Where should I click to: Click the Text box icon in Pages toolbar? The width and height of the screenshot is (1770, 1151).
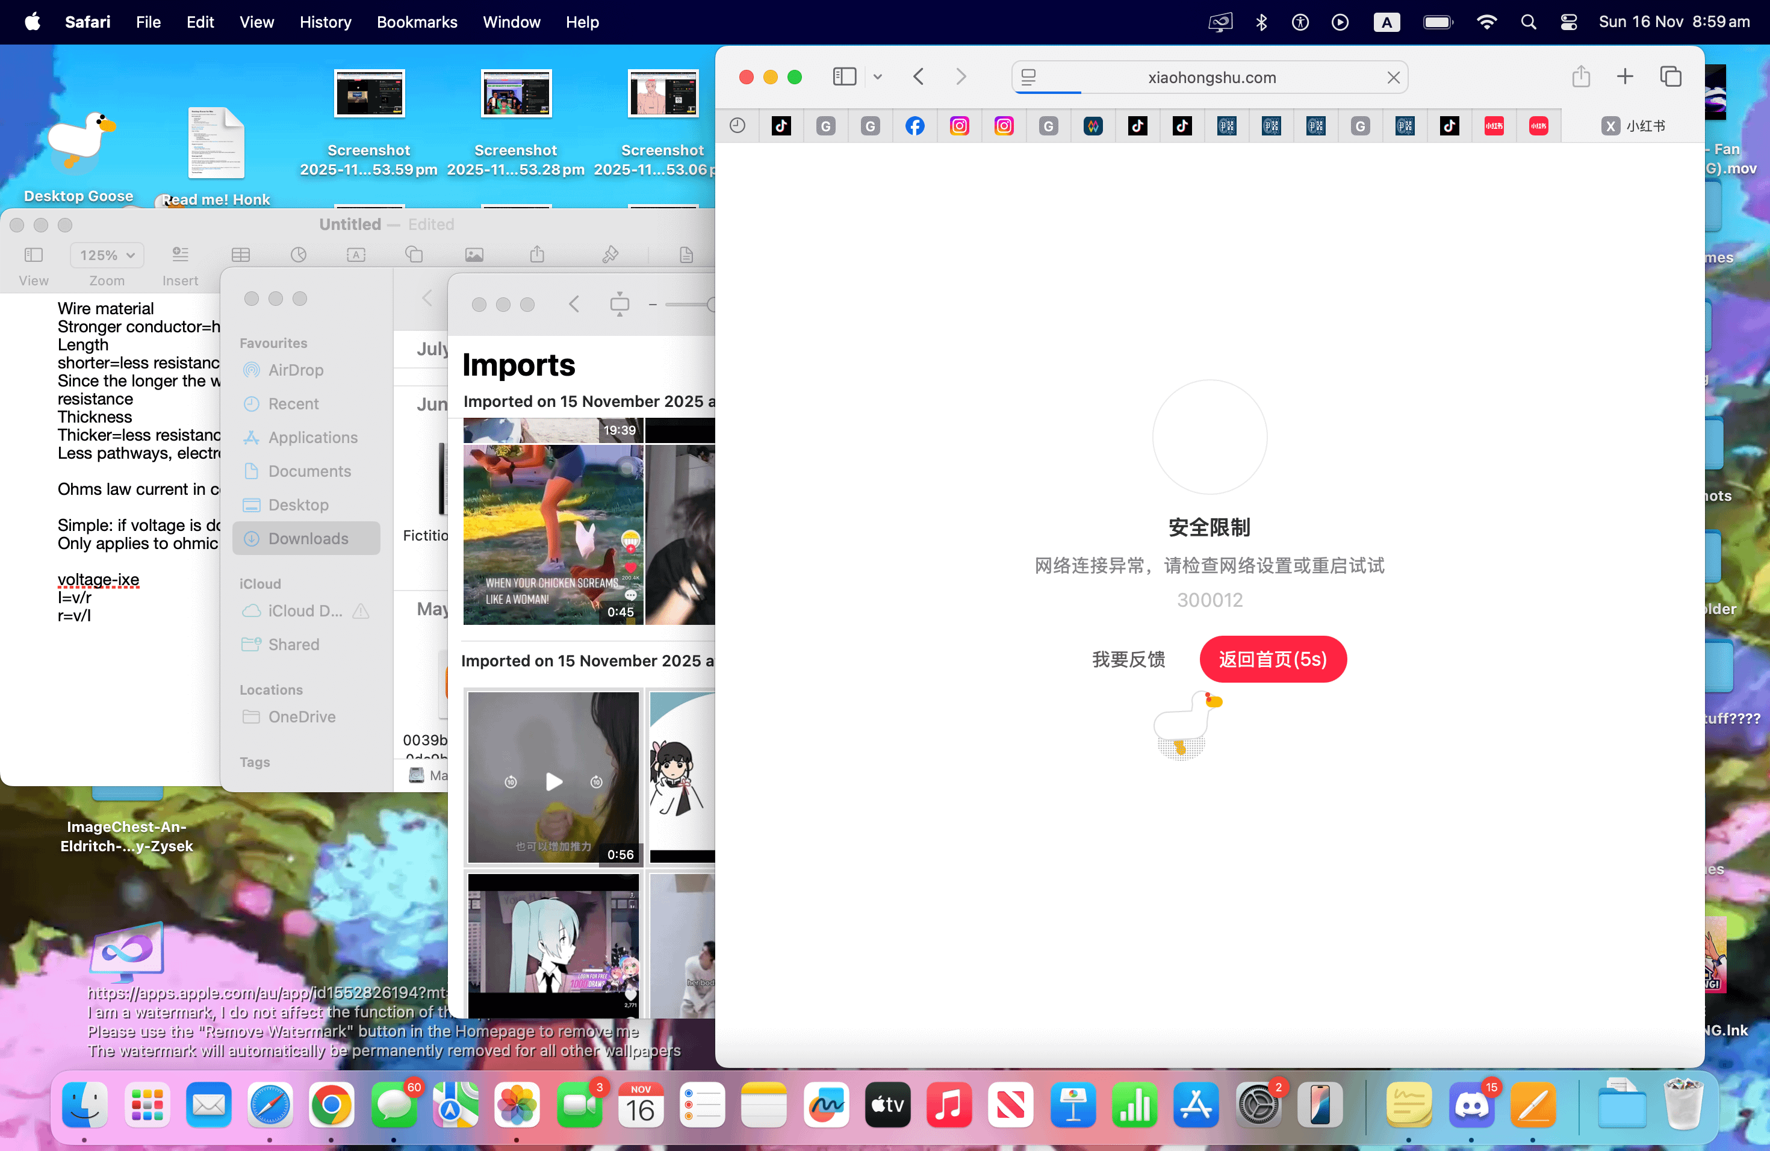(356, 255)
